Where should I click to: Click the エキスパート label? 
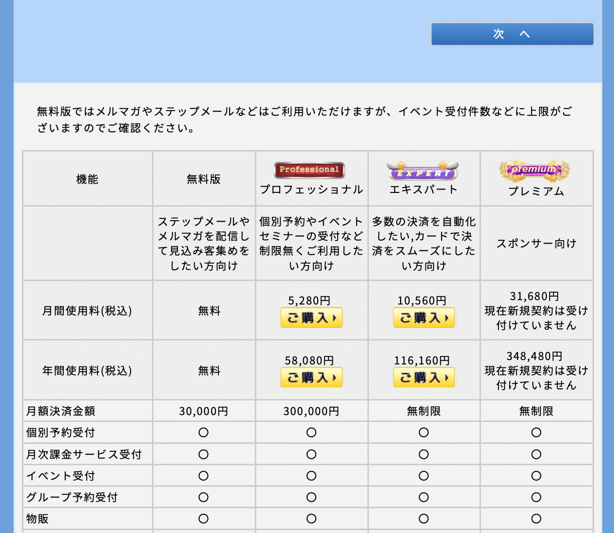tap(424, 190)
